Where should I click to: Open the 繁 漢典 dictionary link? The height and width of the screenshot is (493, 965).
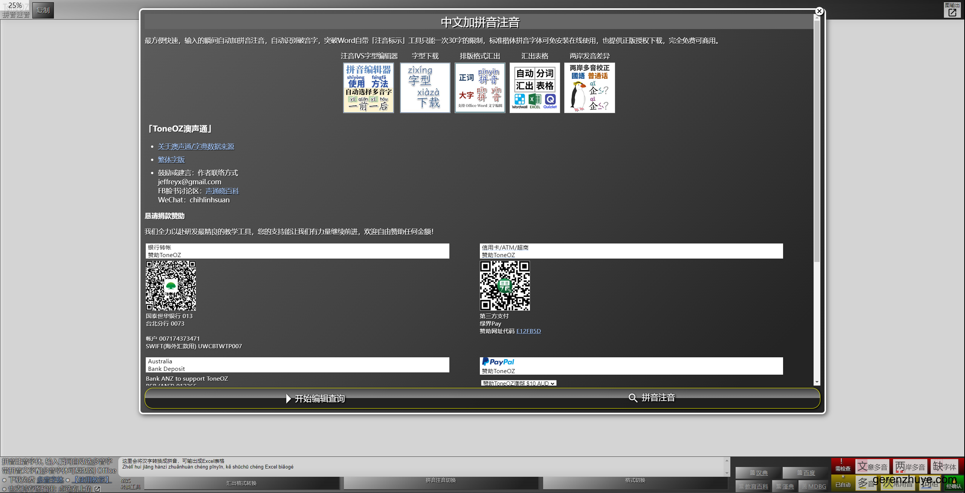pos(785,486)
